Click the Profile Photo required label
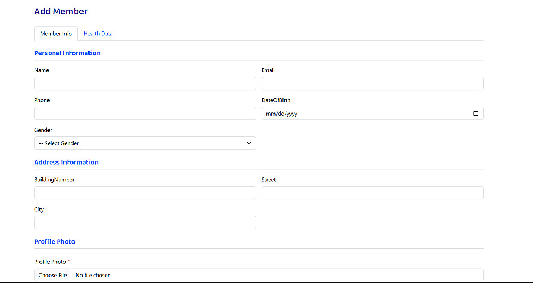This screenshot has width=533, height=283. tap(50, 262)
